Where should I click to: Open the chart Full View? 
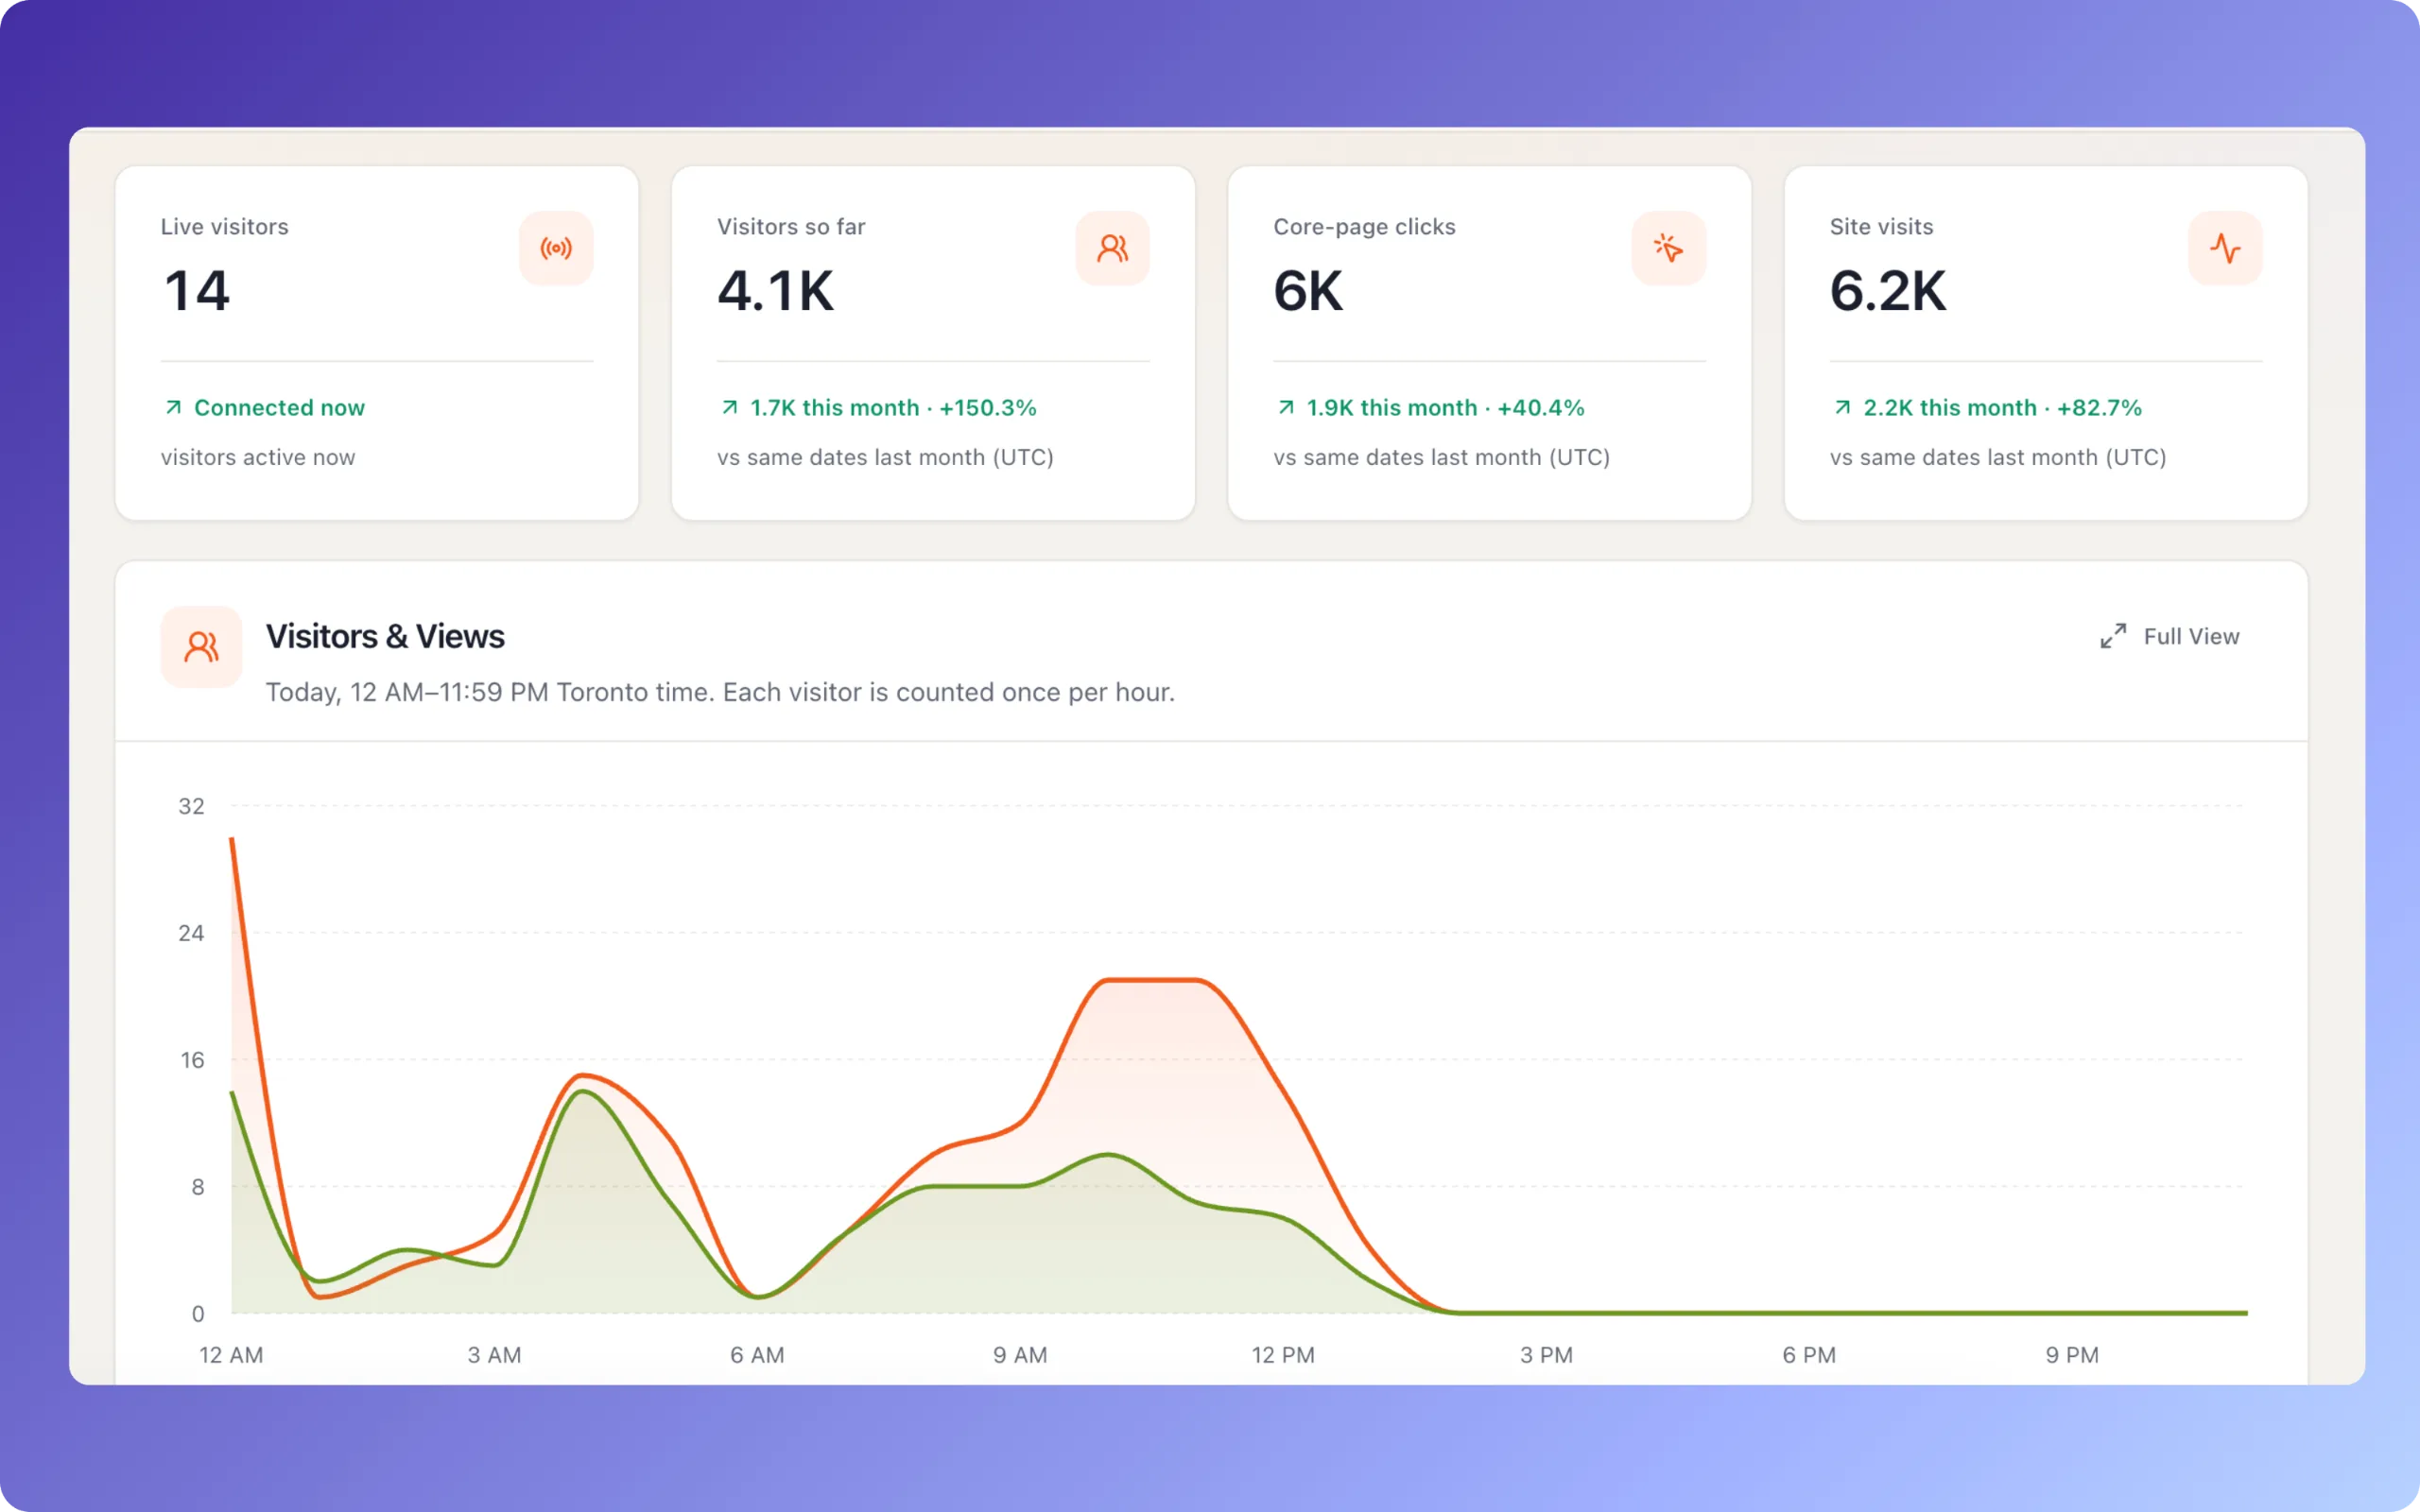[2169, 636]
